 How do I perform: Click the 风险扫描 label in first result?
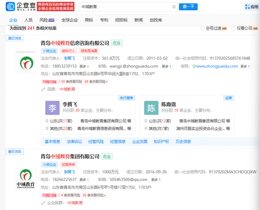(49, 82)
